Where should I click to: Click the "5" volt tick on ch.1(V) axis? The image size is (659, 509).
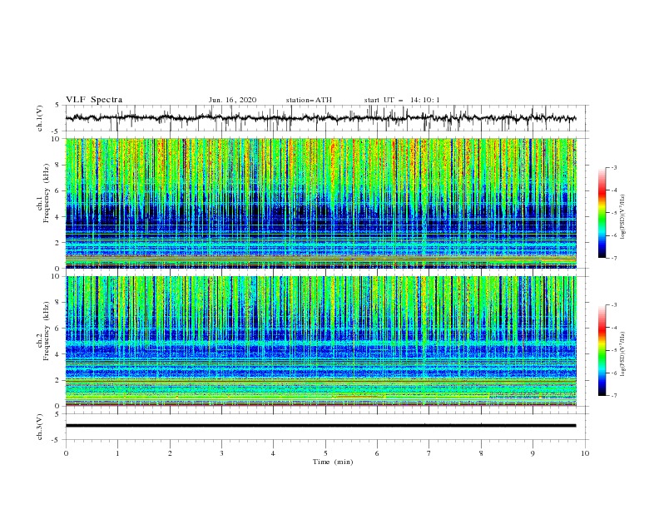pos(58,106)
